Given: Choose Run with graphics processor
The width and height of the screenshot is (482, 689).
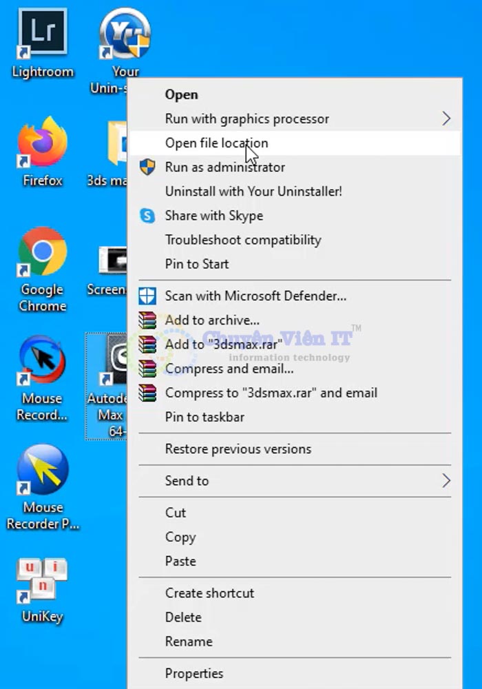Looking at the screenshot, I should tap(295, 119).
